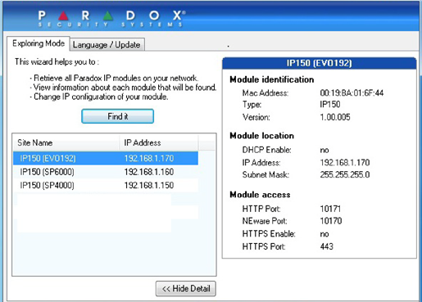Switch to the Exploring Mode tab
Screen dimensions: 422x302
39,43
